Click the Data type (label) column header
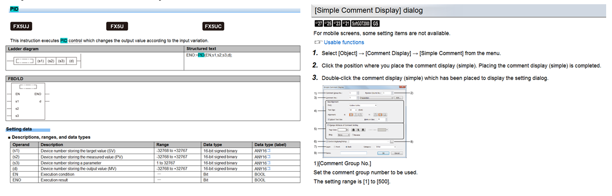Screen dimensions: 612x196 pyautogui.click(x=276, y=145)
